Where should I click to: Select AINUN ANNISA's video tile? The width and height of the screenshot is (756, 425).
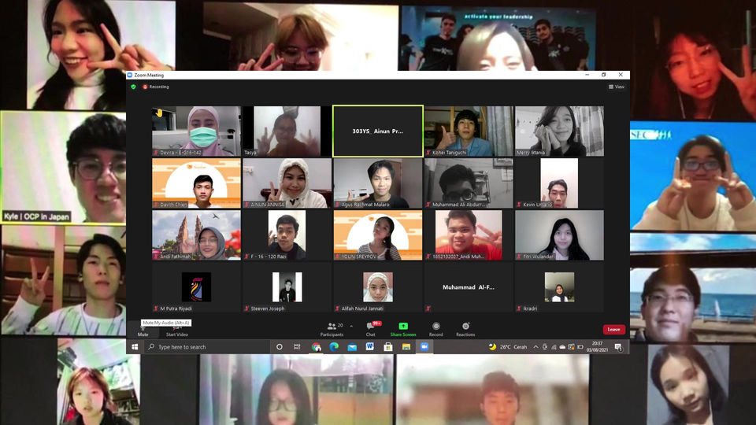pos(287,183)
